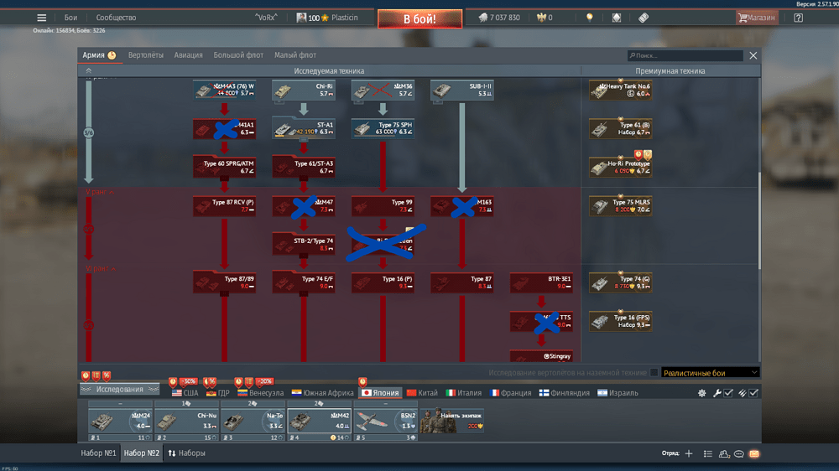The width and height of the screenshot is (839, 471).
Task: Click the Silver Lions balance 7 037 830
Action: 499,18
